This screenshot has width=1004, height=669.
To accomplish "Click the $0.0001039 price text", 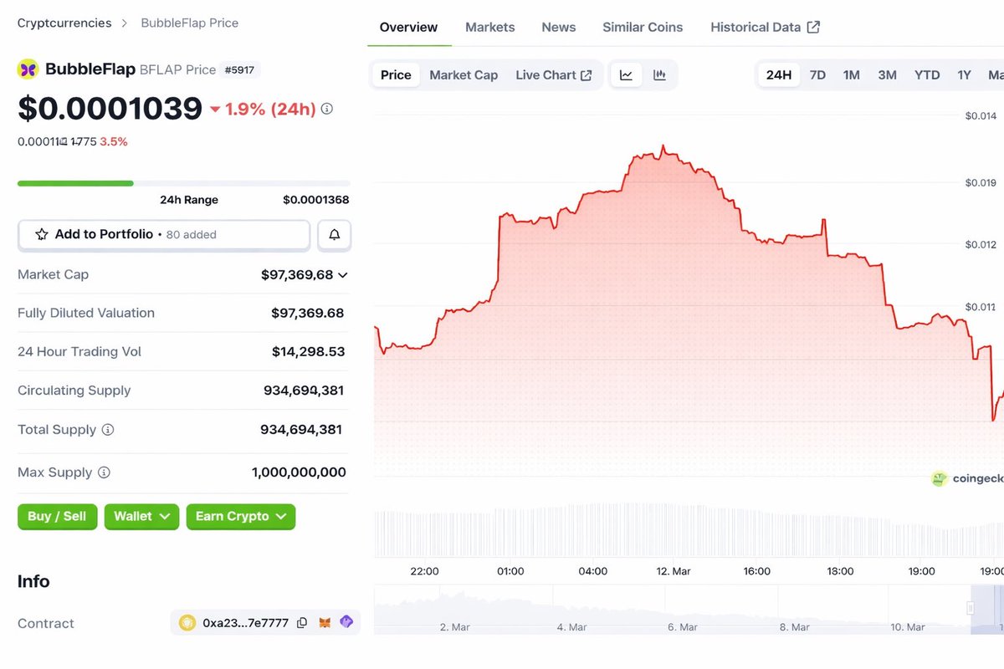I will [110, 109].
